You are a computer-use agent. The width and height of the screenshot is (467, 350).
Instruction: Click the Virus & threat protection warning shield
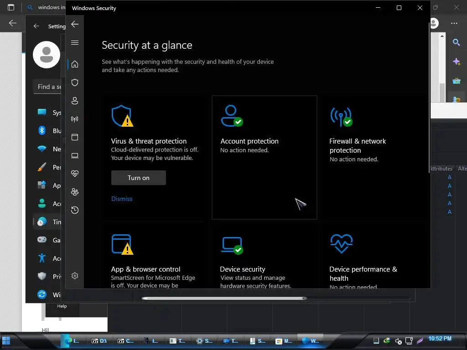coord(122,116)
